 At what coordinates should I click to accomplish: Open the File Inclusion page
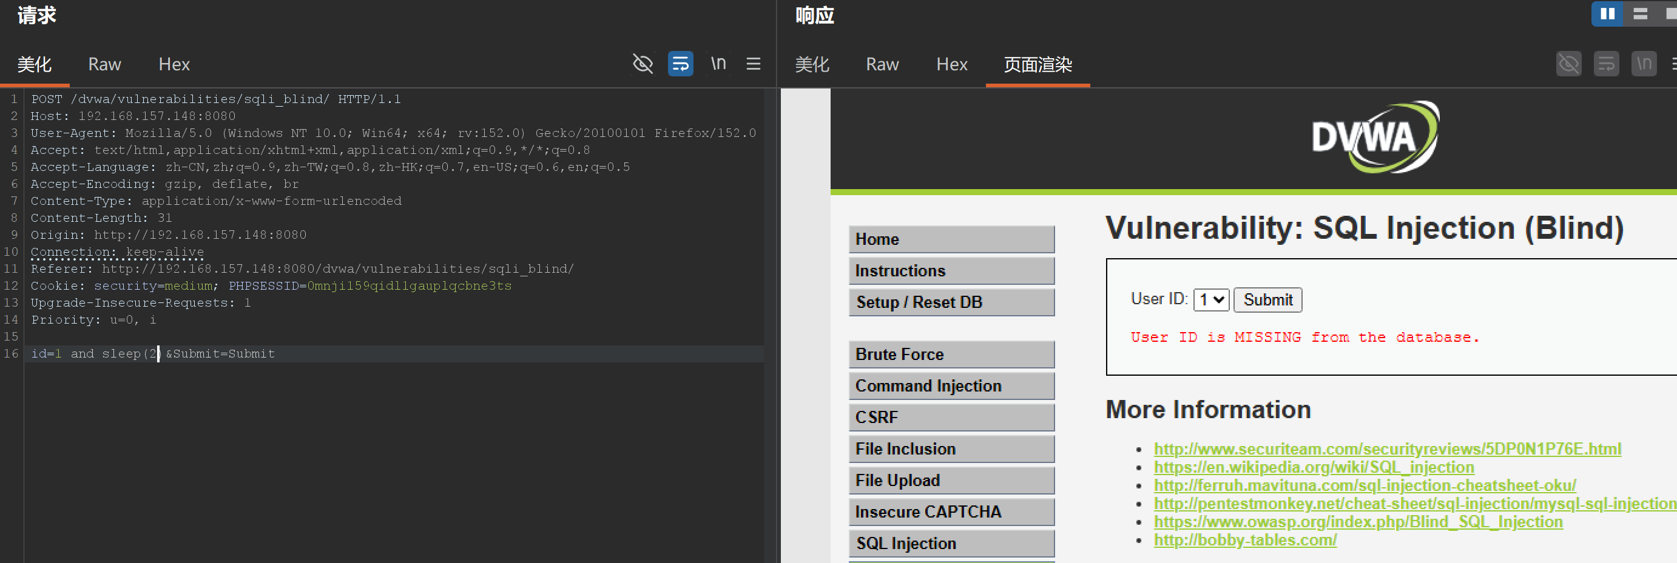tap(951, 448)
